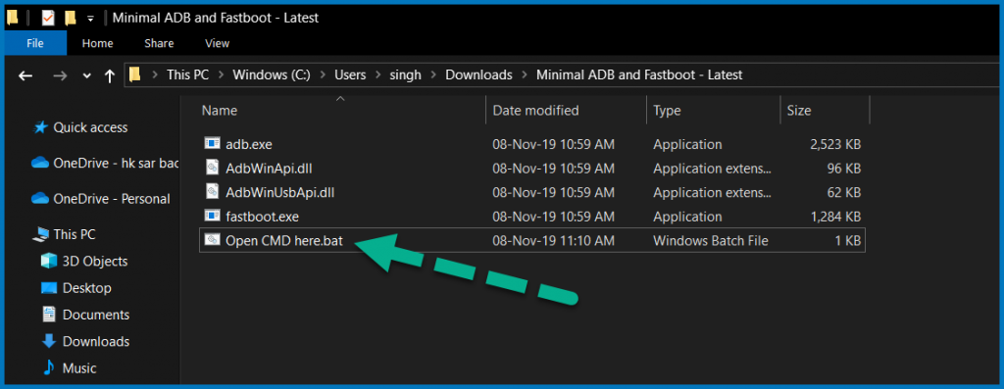Select singh in the address breadcrumb
1004x389 pixels.
(x=406, y=74)
